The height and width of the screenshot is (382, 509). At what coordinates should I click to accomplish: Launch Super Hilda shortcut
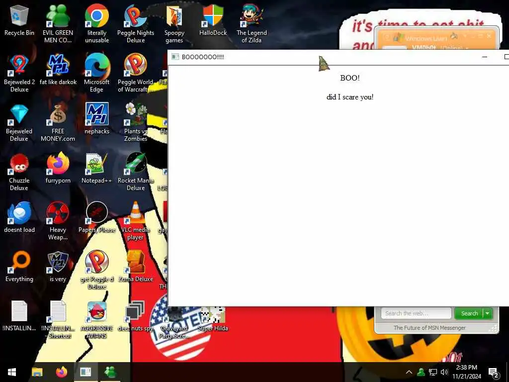213,320
